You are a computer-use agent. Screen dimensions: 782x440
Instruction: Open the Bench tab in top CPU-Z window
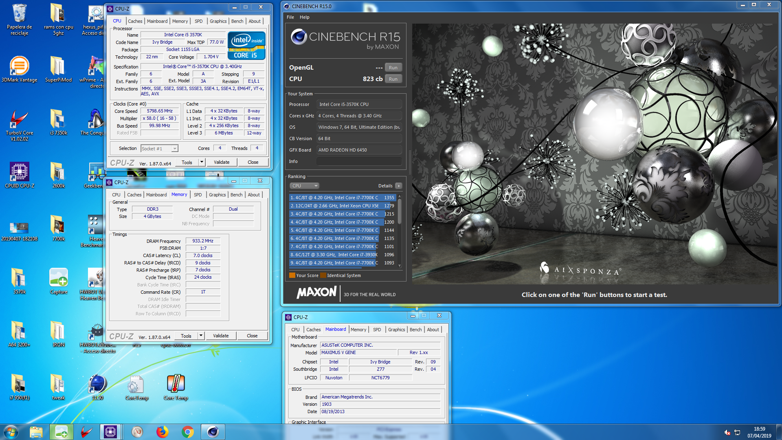tap(237, 21)
